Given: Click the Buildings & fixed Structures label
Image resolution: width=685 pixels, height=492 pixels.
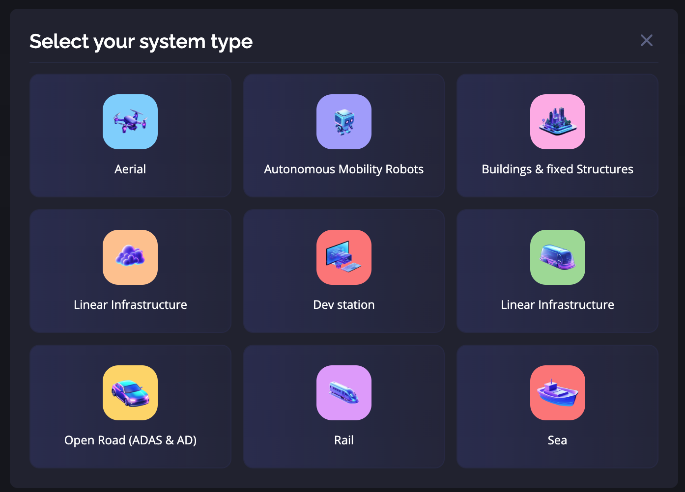Looking at the screenshot, I should point(558,169).
